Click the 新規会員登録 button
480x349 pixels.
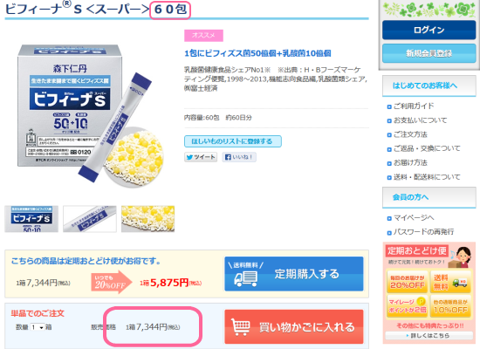(429, 53)
